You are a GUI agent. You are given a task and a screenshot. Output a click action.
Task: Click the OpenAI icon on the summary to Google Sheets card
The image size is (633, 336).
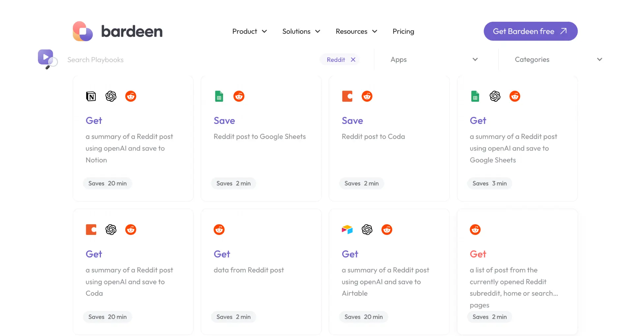coord(495,96)
